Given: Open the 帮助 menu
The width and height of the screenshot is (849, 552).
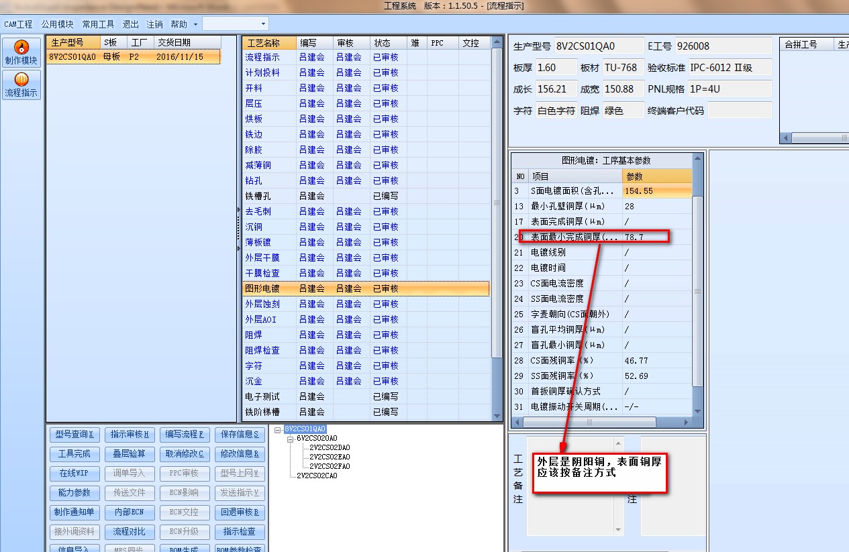Looking at the screenshot, I should pos(183,24).
